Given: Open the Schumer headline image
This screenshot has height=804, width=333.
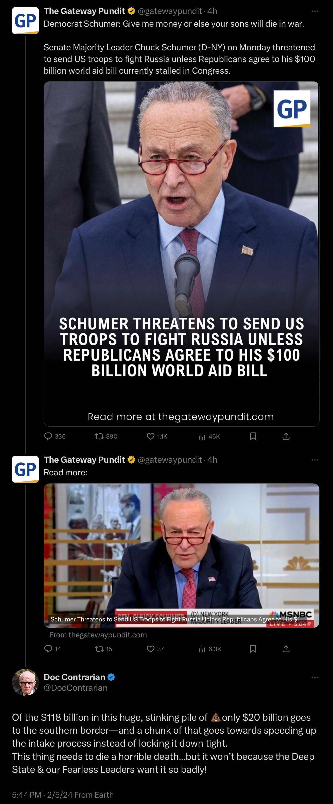Looking at the screenshot, I should click(x=182, y=254).
